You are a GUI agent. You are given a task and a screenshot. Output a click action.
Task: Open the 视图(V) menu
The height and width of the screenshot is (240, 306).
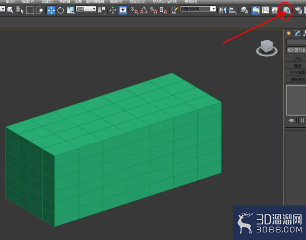point(28,1)
